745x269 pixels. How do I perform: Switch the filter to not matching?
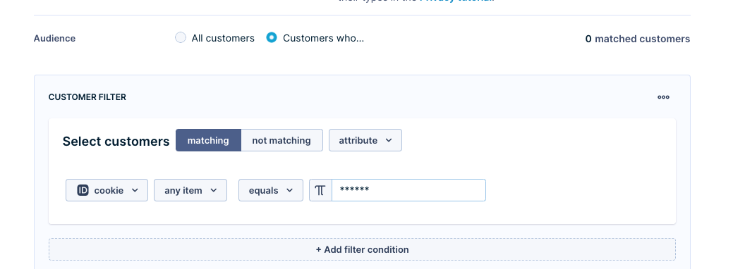(281, 140)
